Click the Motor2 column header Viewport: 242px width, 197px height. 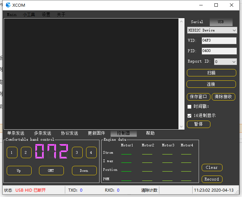148,145
